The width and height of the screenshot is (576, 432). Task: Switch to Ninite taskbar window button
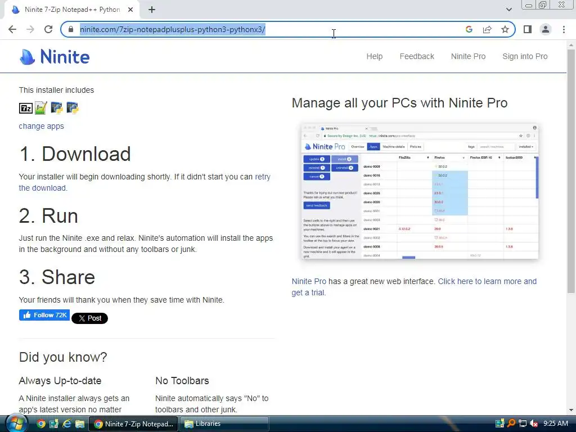pyautogui.click(x=134, y=424)
